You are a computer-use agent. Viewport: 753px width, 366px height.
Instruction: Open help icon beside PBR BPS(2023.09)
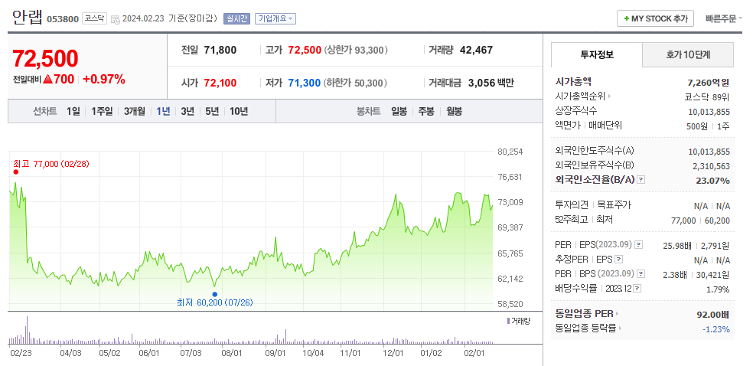[x=641, y=274]
